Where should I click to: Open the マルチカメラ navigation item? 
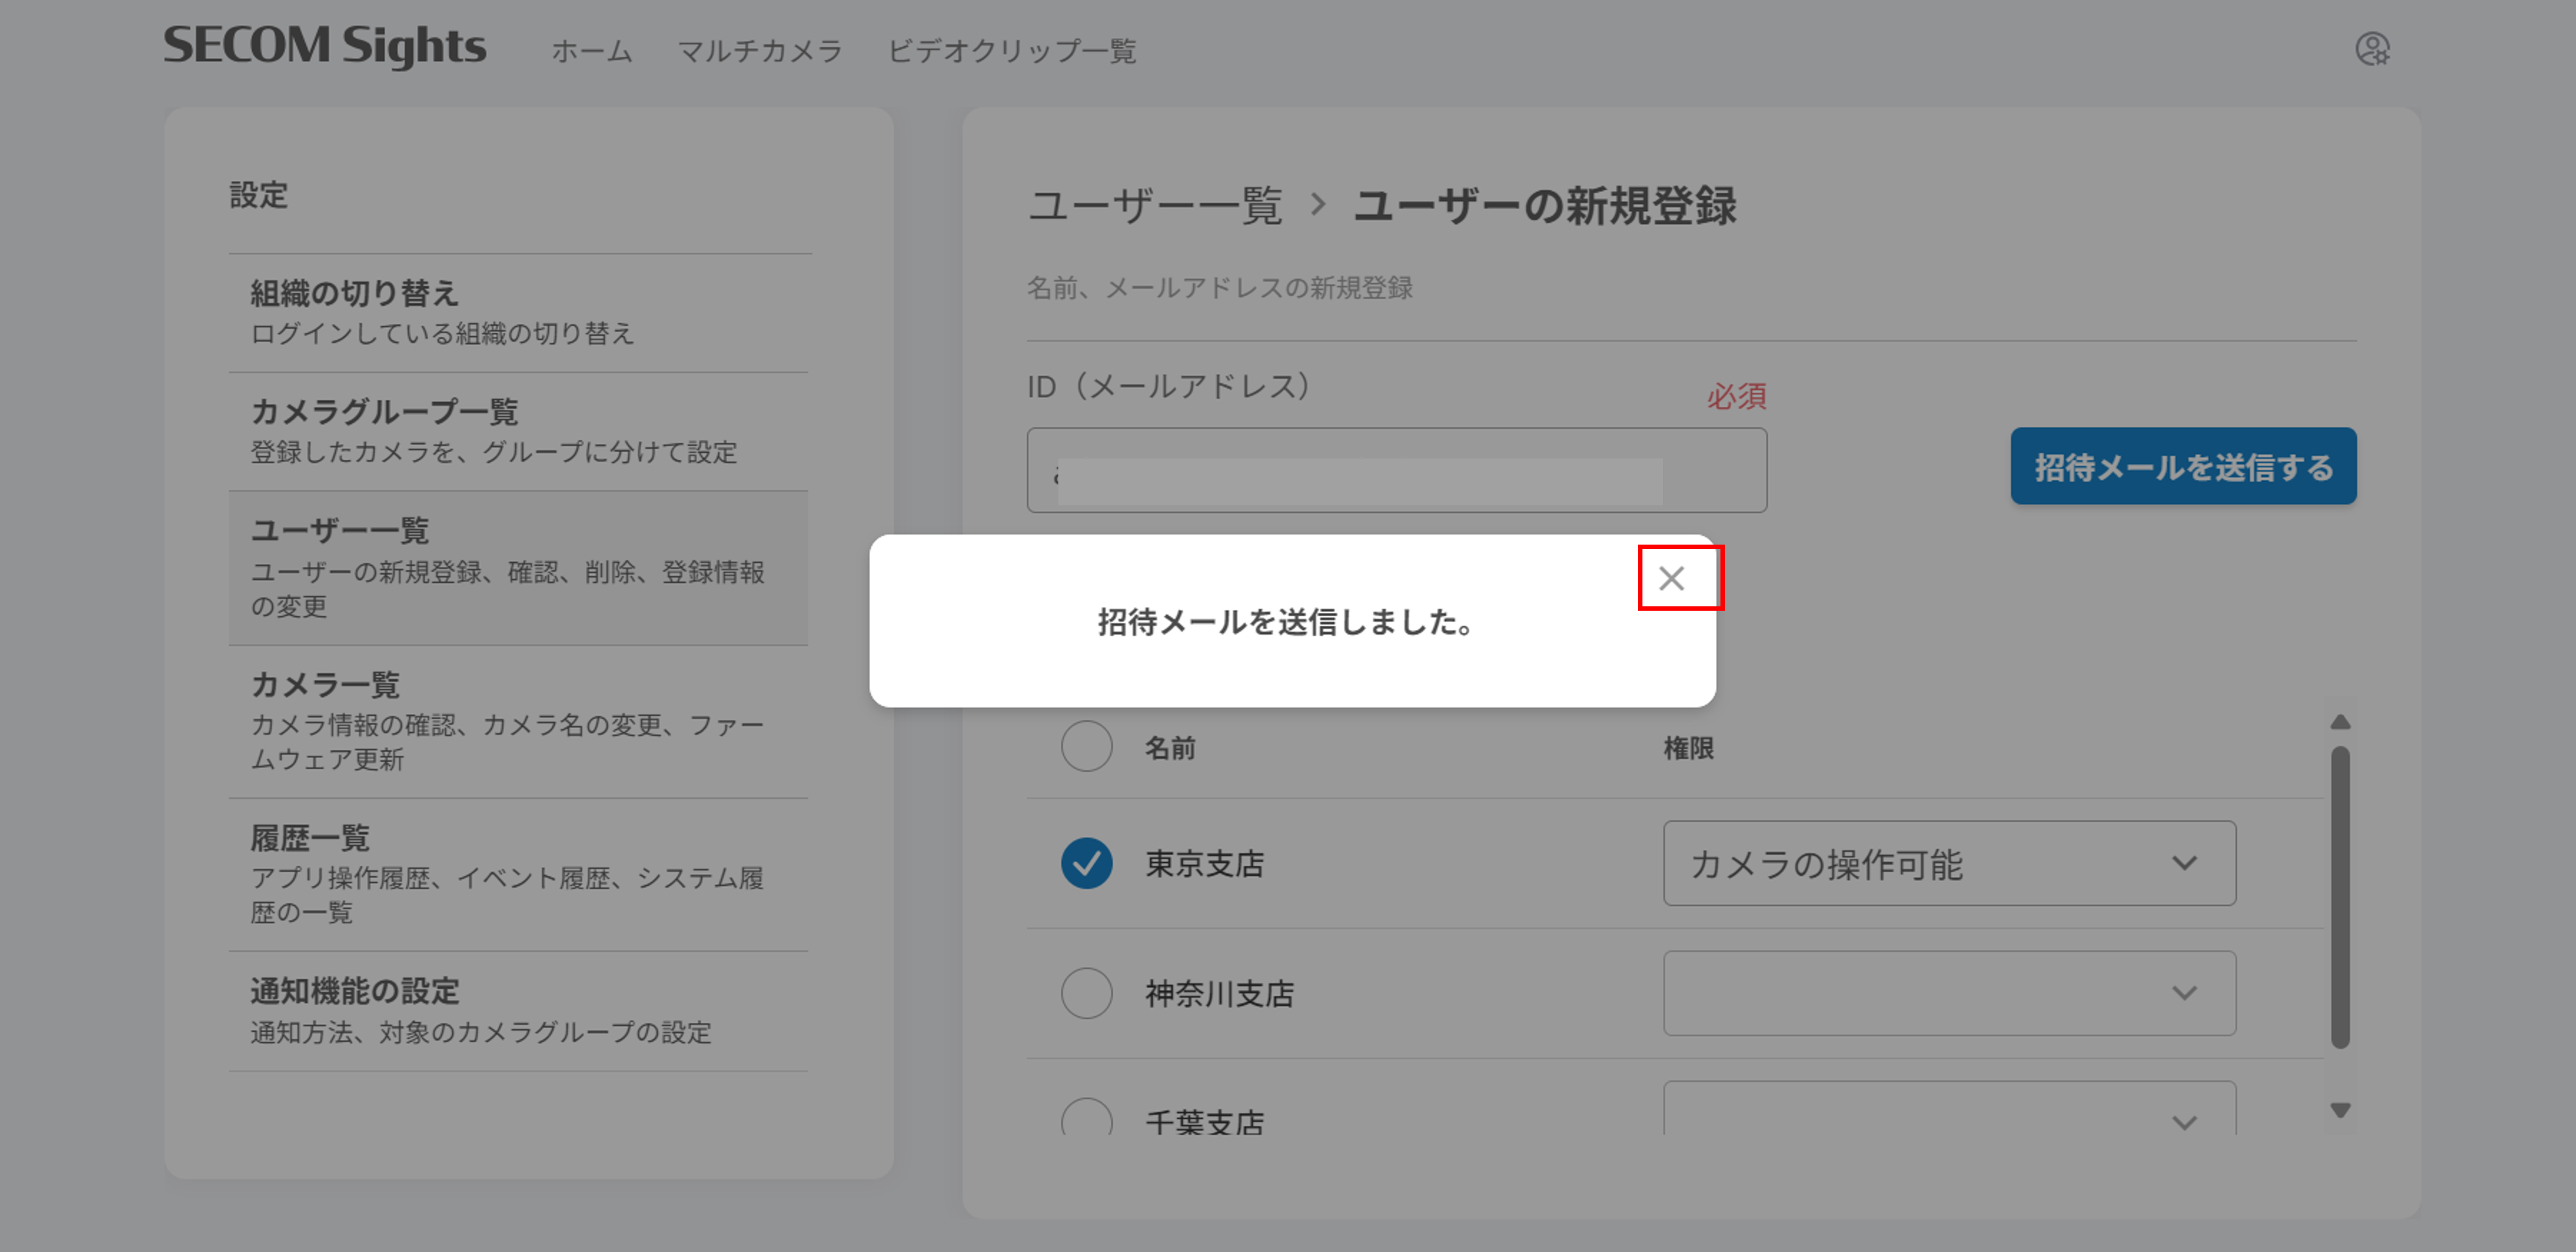point(759,50)
